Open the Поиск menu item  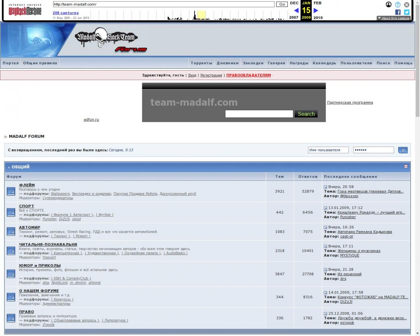point(383,63)
